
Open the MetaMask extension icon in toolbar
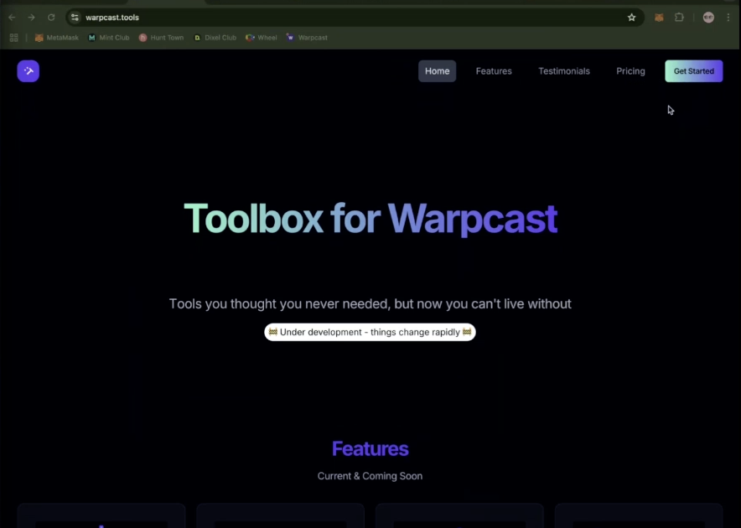point(659,17)
